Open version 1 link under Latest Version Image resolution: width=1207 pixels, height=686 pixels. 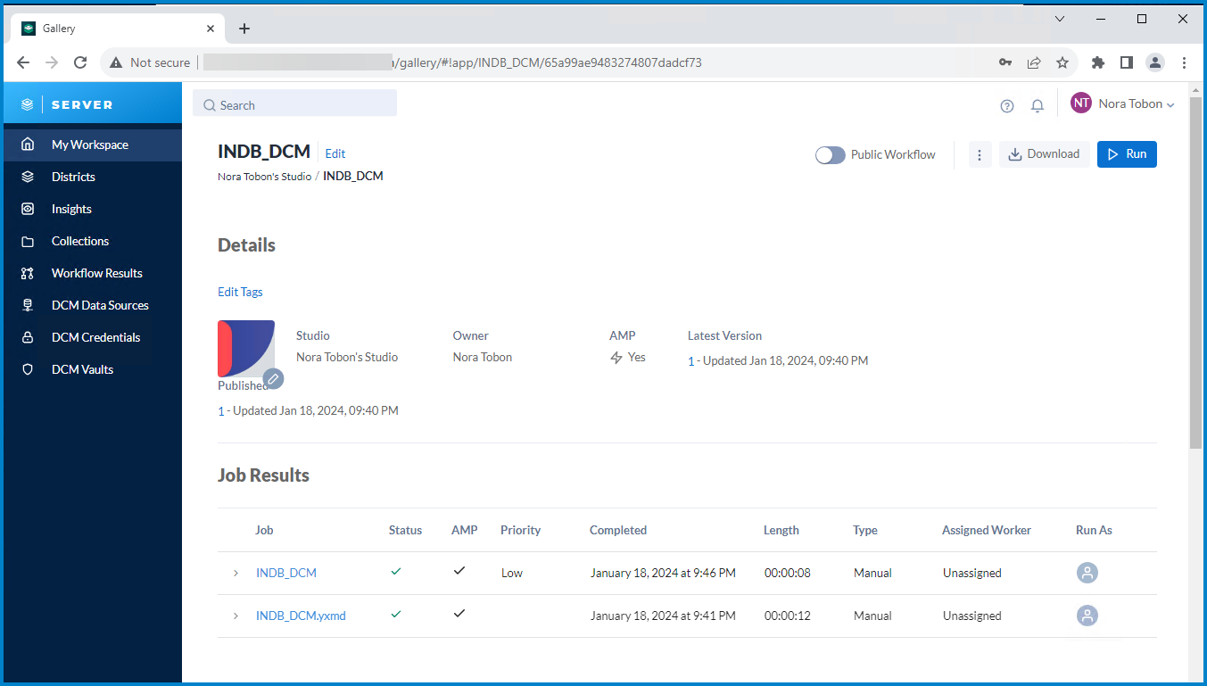click(690, 361)
